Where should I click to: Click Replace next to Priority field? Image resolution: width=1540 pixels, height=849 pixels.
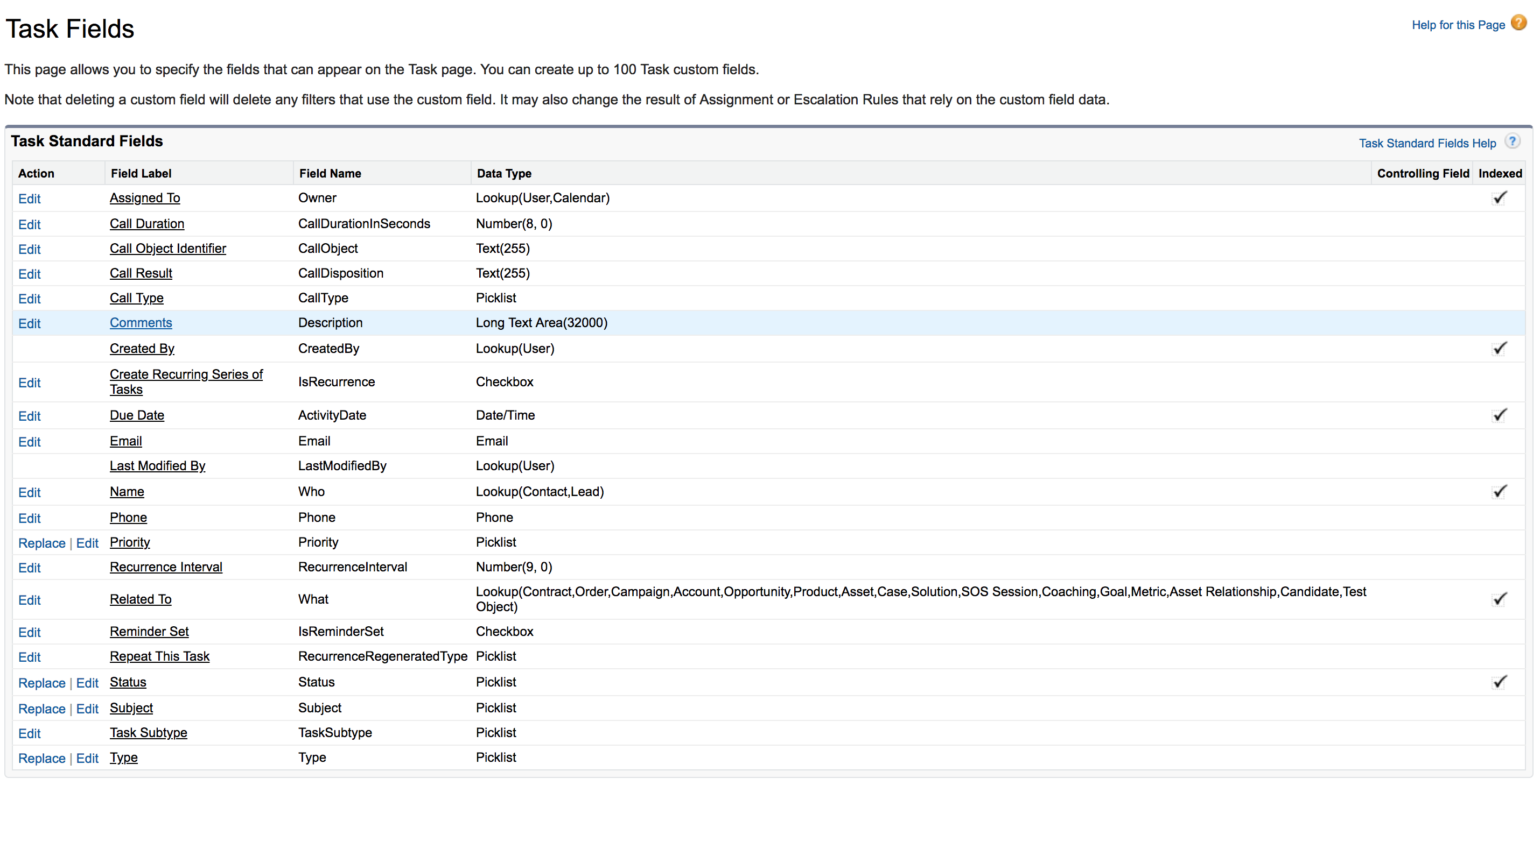[42, 543]
